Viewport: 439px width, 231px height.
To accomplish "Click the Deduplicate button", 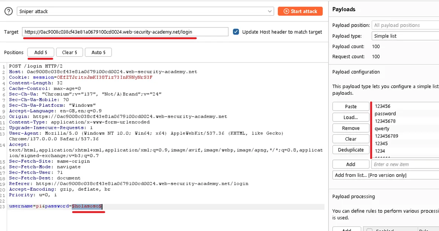I will (351, 150).
